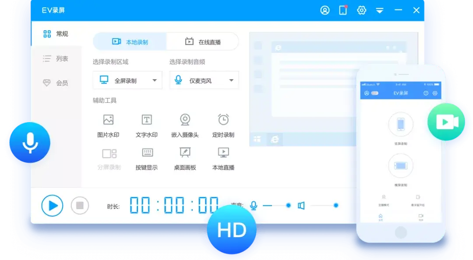Click the EV录屏 title text
The height and width of the screenshot is (260, 473).
(x=53, y=10)
